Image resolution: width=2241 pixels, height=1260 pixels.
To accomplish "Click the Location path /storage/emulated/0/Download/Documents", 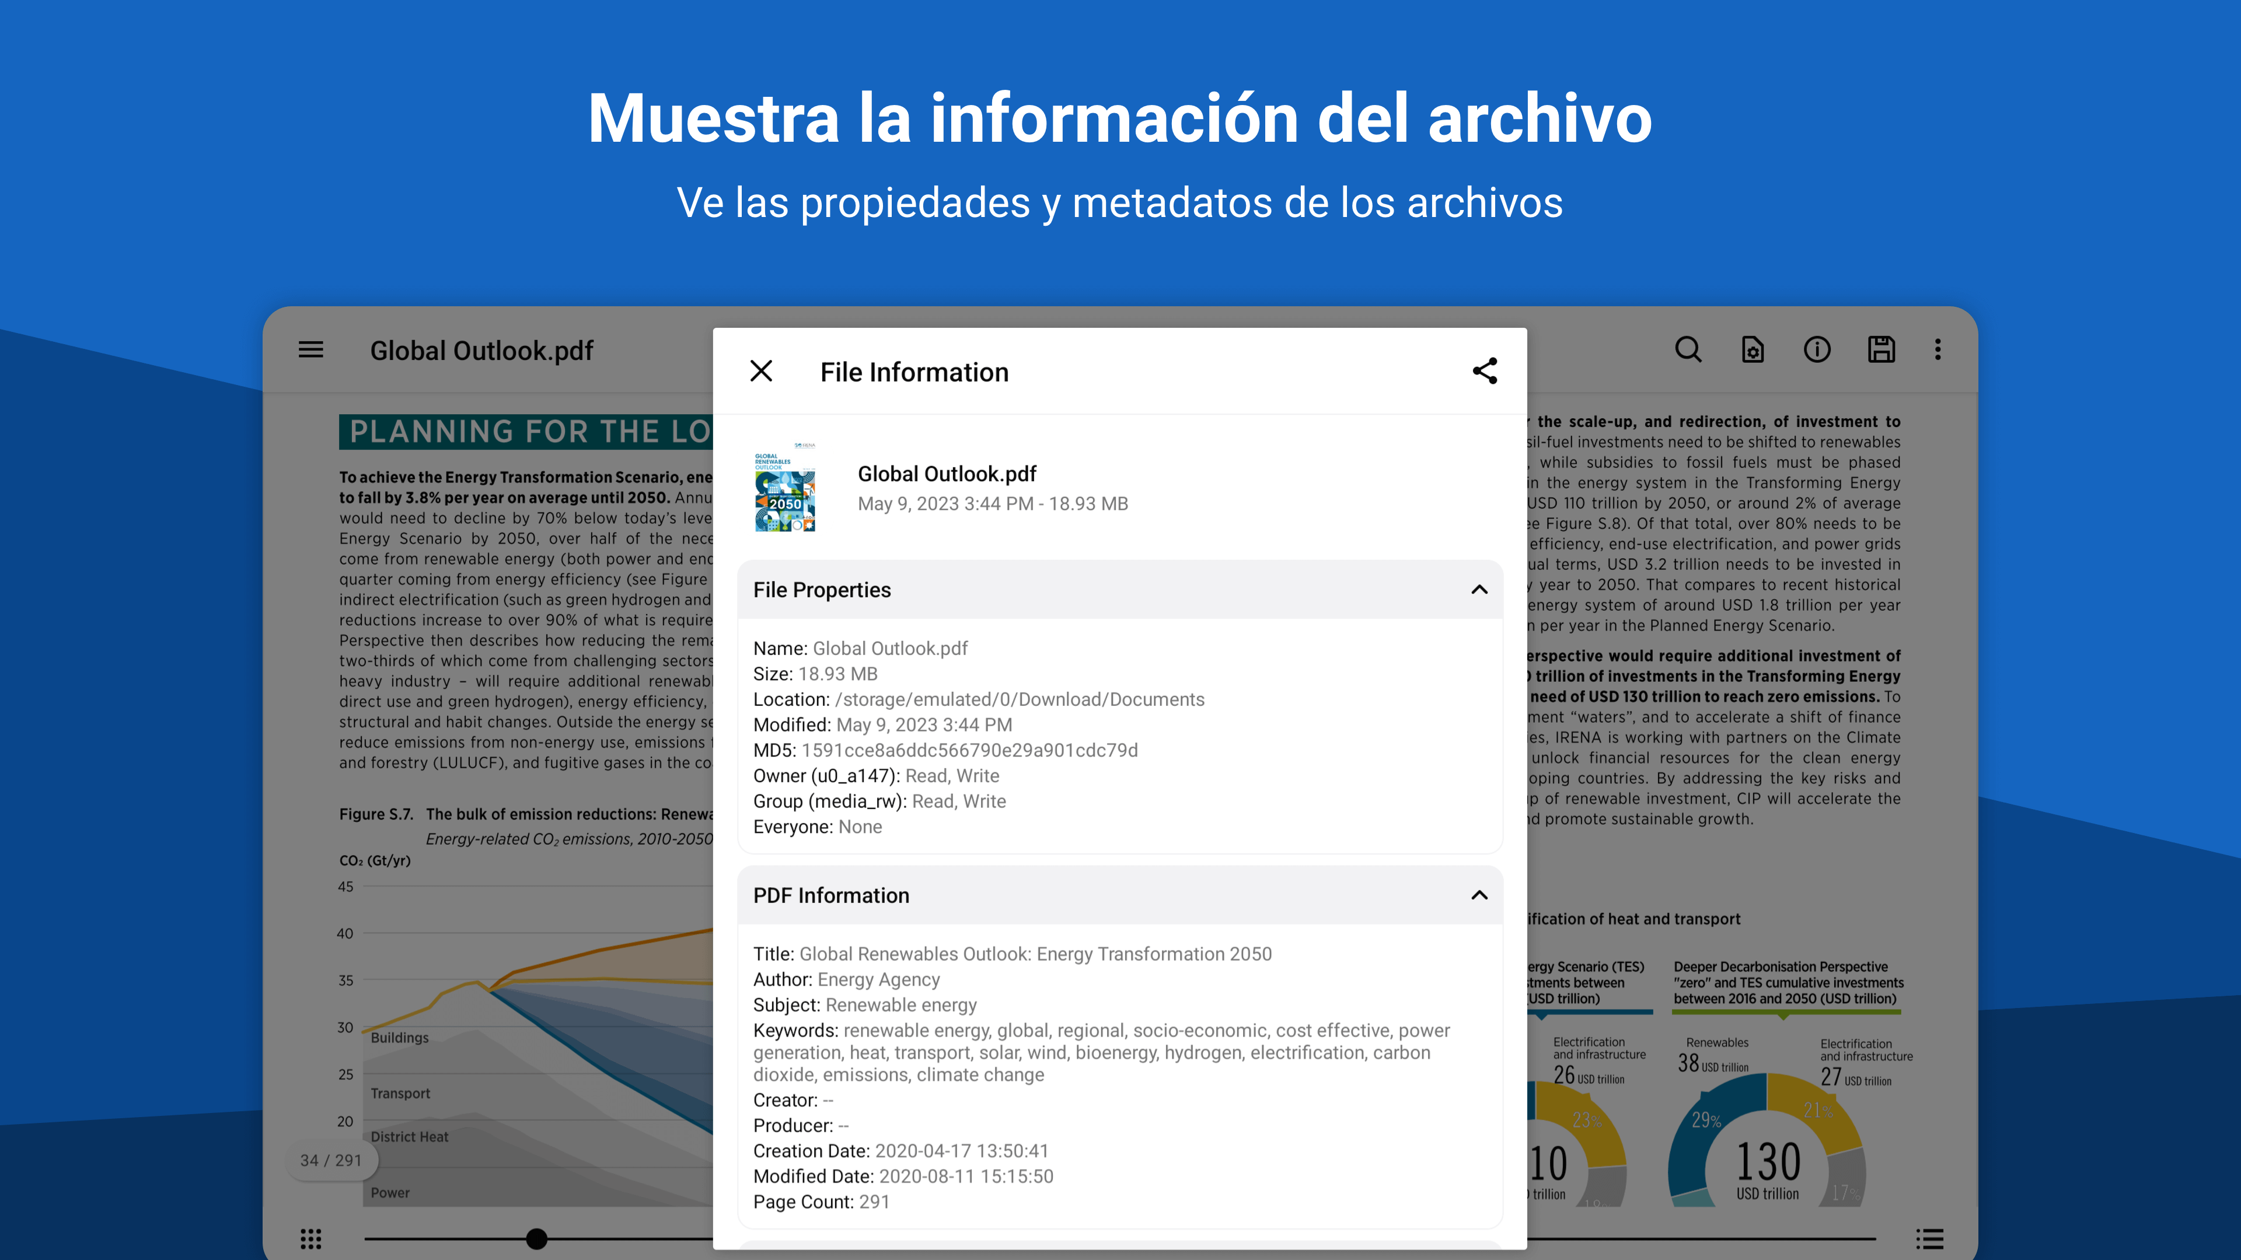I will coord(1020,699).
